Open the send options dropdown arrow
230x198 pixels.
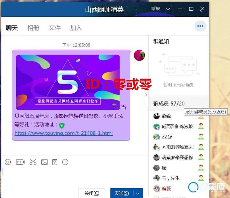pos(138,193)
